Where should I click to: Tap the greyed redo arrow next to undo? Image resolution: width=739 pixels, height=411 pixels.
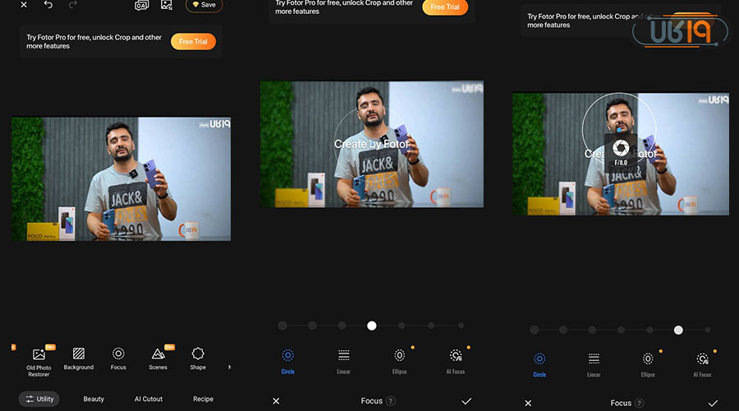point(73,5)
